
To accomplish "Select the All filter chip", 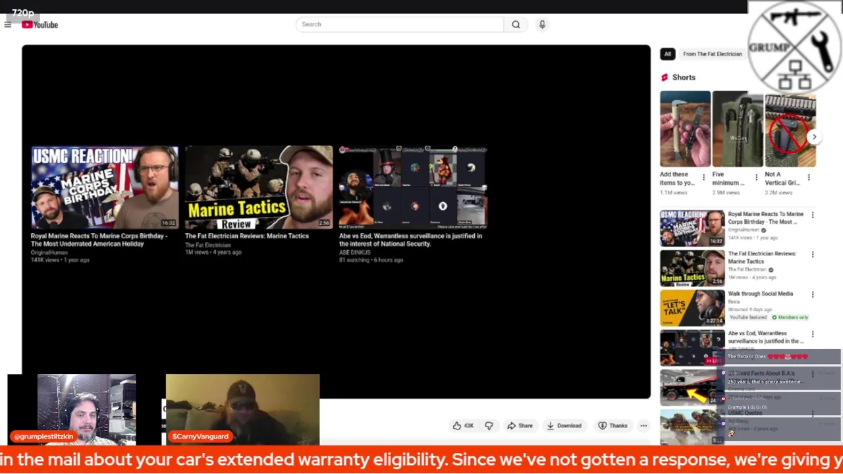I will pyautogui.click(x=667, y=54).
